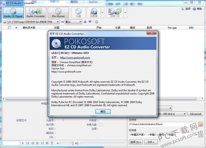This screenshot has height=148, width=206.
Task: Click the playback time display field
Action: (11, 143)
